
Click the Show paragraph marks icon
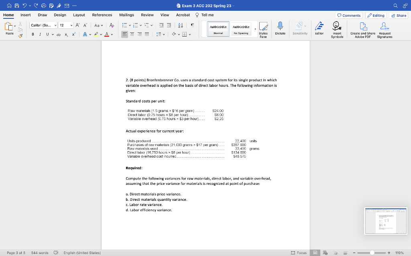point(192,25)
